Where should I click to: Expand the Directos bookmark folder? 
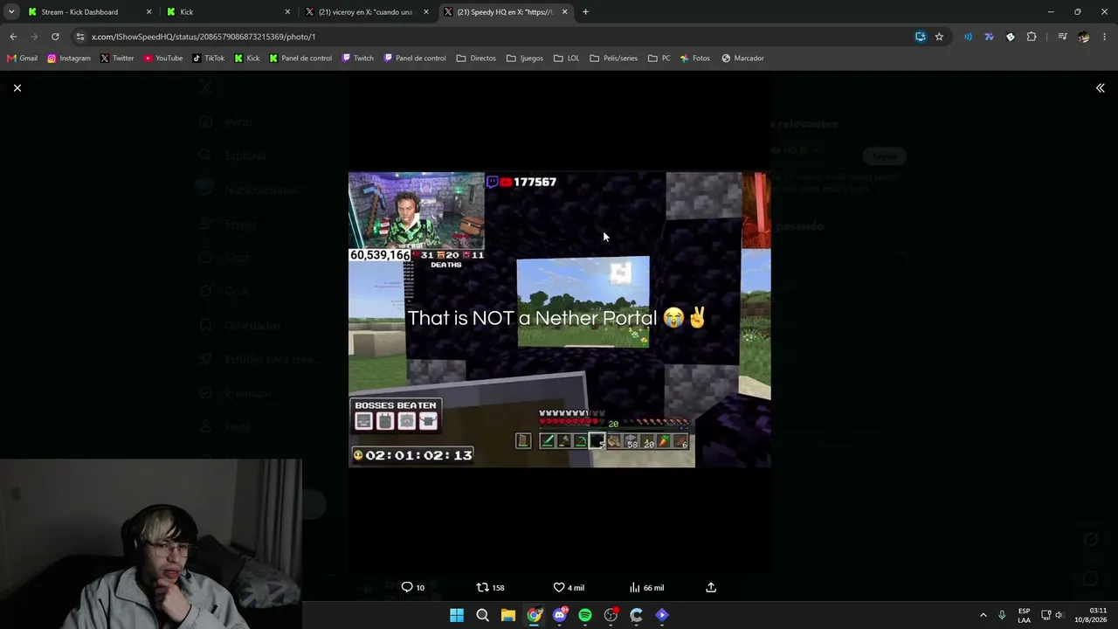click(x=476, y=59)
